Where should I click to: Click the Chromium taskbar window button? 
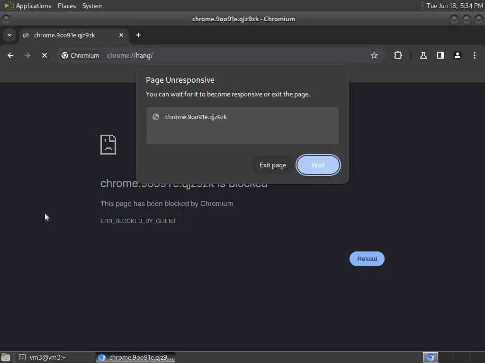click(135, 357)
